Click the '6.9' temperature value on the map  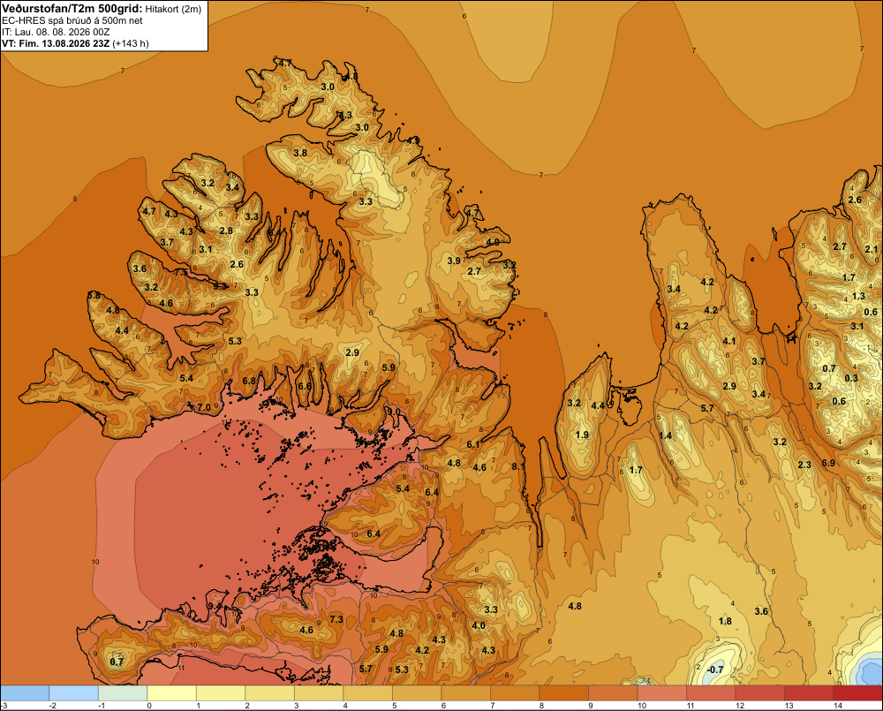[828, 463]
